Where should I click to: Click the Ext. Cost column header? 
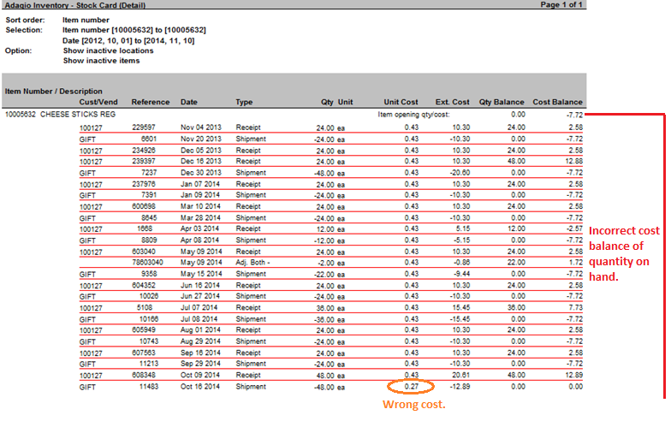pyautogui.click(x=453, y=102)
